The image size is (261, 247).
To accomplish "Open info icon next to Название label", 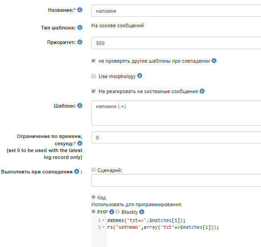I will (80, 10).
